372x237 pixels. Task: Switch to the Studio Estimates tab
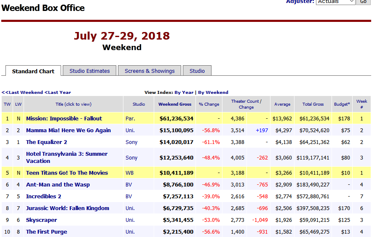tap(89, 71)
